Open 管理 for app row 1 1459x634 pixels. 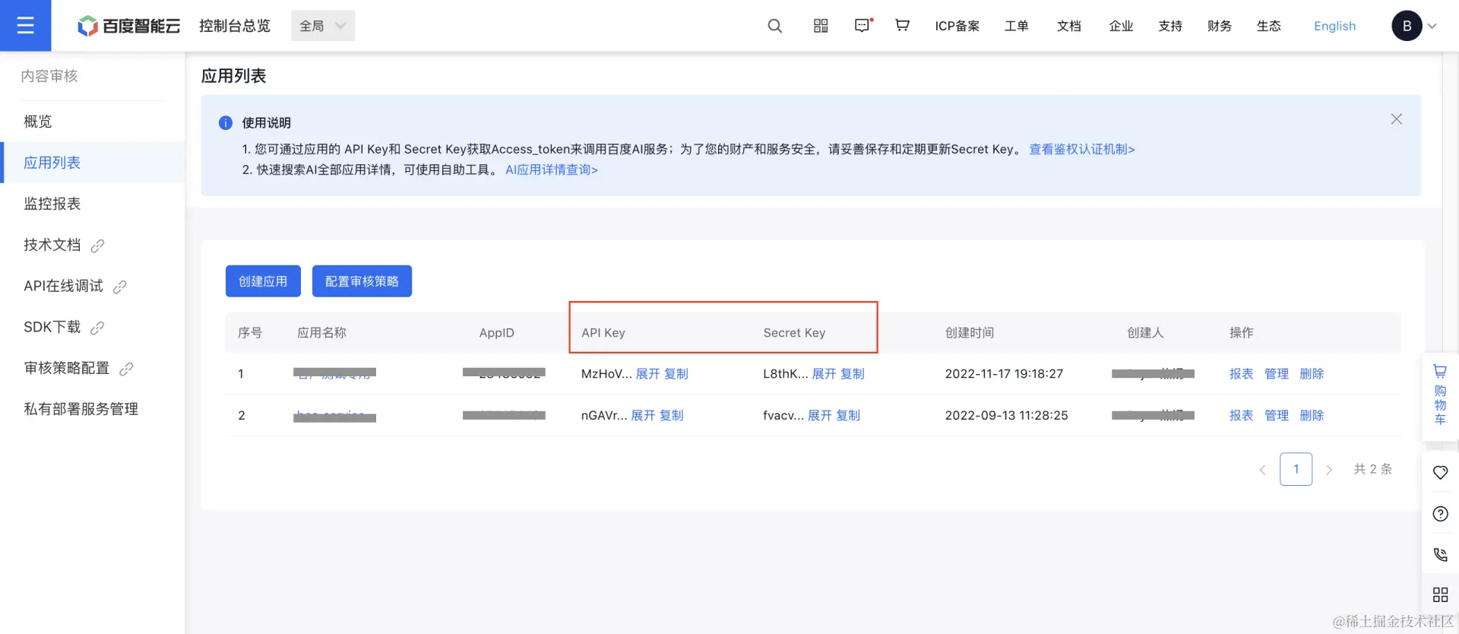(x=1277, y=374)
